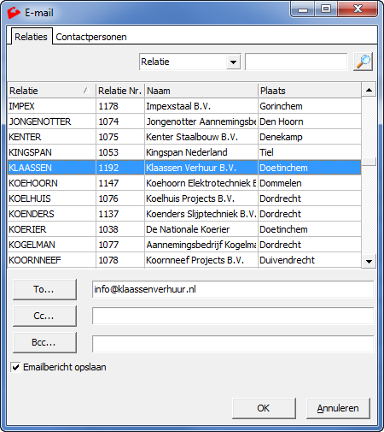Image resolution: width=384 pixels, height=432 pixels.
Task: Click the place Tiel
Action: pos(266,152)
